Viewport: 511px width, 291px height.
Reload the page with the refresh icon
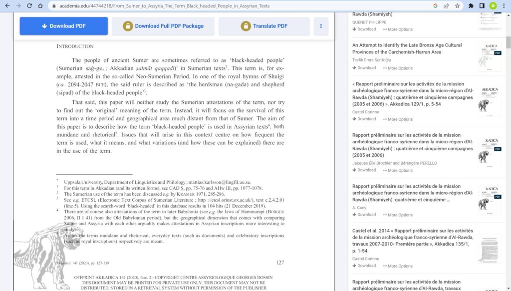(x=29, y=5)
